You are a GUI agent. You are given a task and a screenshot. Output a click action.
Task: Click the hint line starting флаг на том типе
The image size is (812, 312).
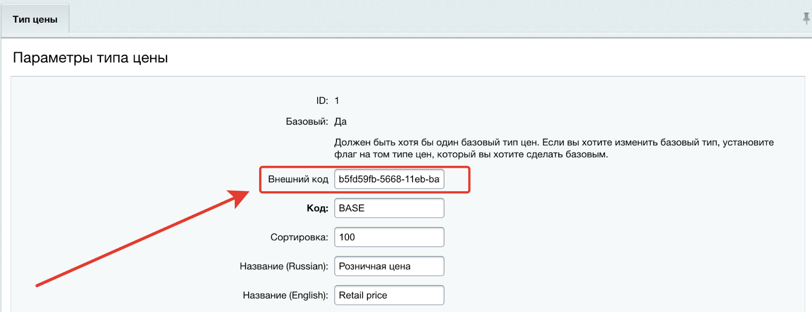471,154
